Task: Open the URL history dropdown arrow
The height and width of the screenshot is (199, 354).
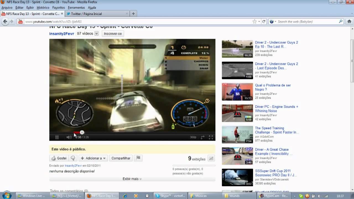Action: 259,22
